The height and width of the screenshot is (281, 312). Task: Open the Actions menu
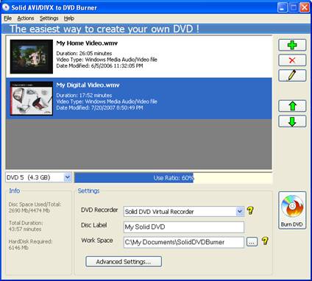[x=26, y=18]
